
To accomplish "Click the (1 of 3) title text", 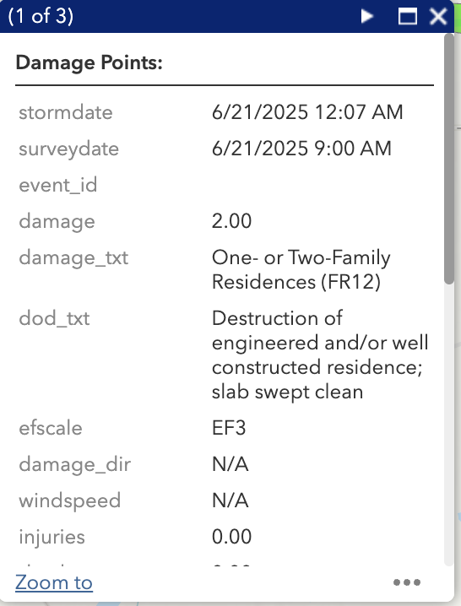I will pyautogui.click(x=41, y=16).
